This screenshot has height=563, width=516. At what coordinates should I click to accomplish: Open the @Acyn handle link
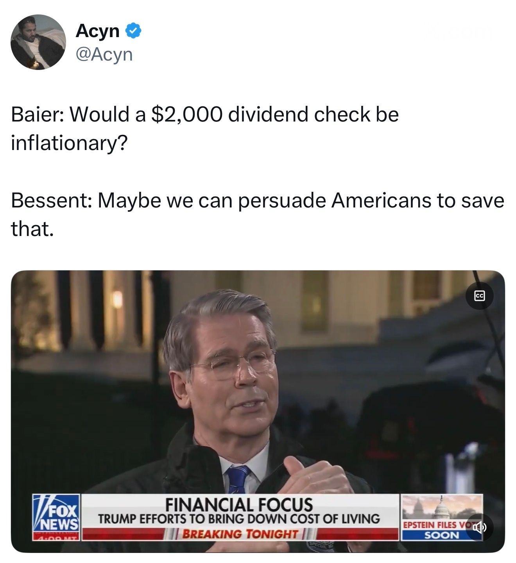[104, 54]
